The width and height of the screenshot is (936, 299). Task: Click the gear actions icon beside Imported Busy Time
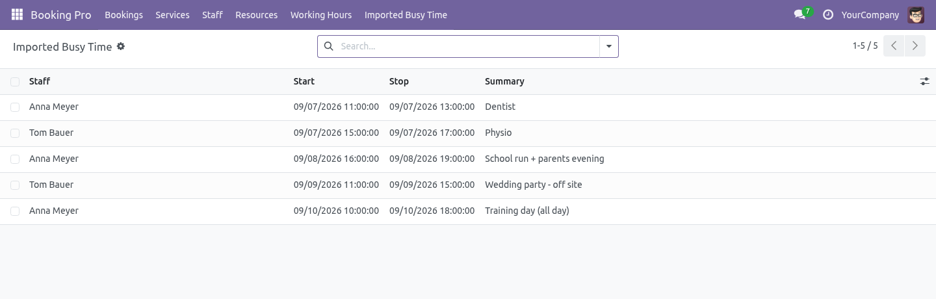tap(121, 46)
